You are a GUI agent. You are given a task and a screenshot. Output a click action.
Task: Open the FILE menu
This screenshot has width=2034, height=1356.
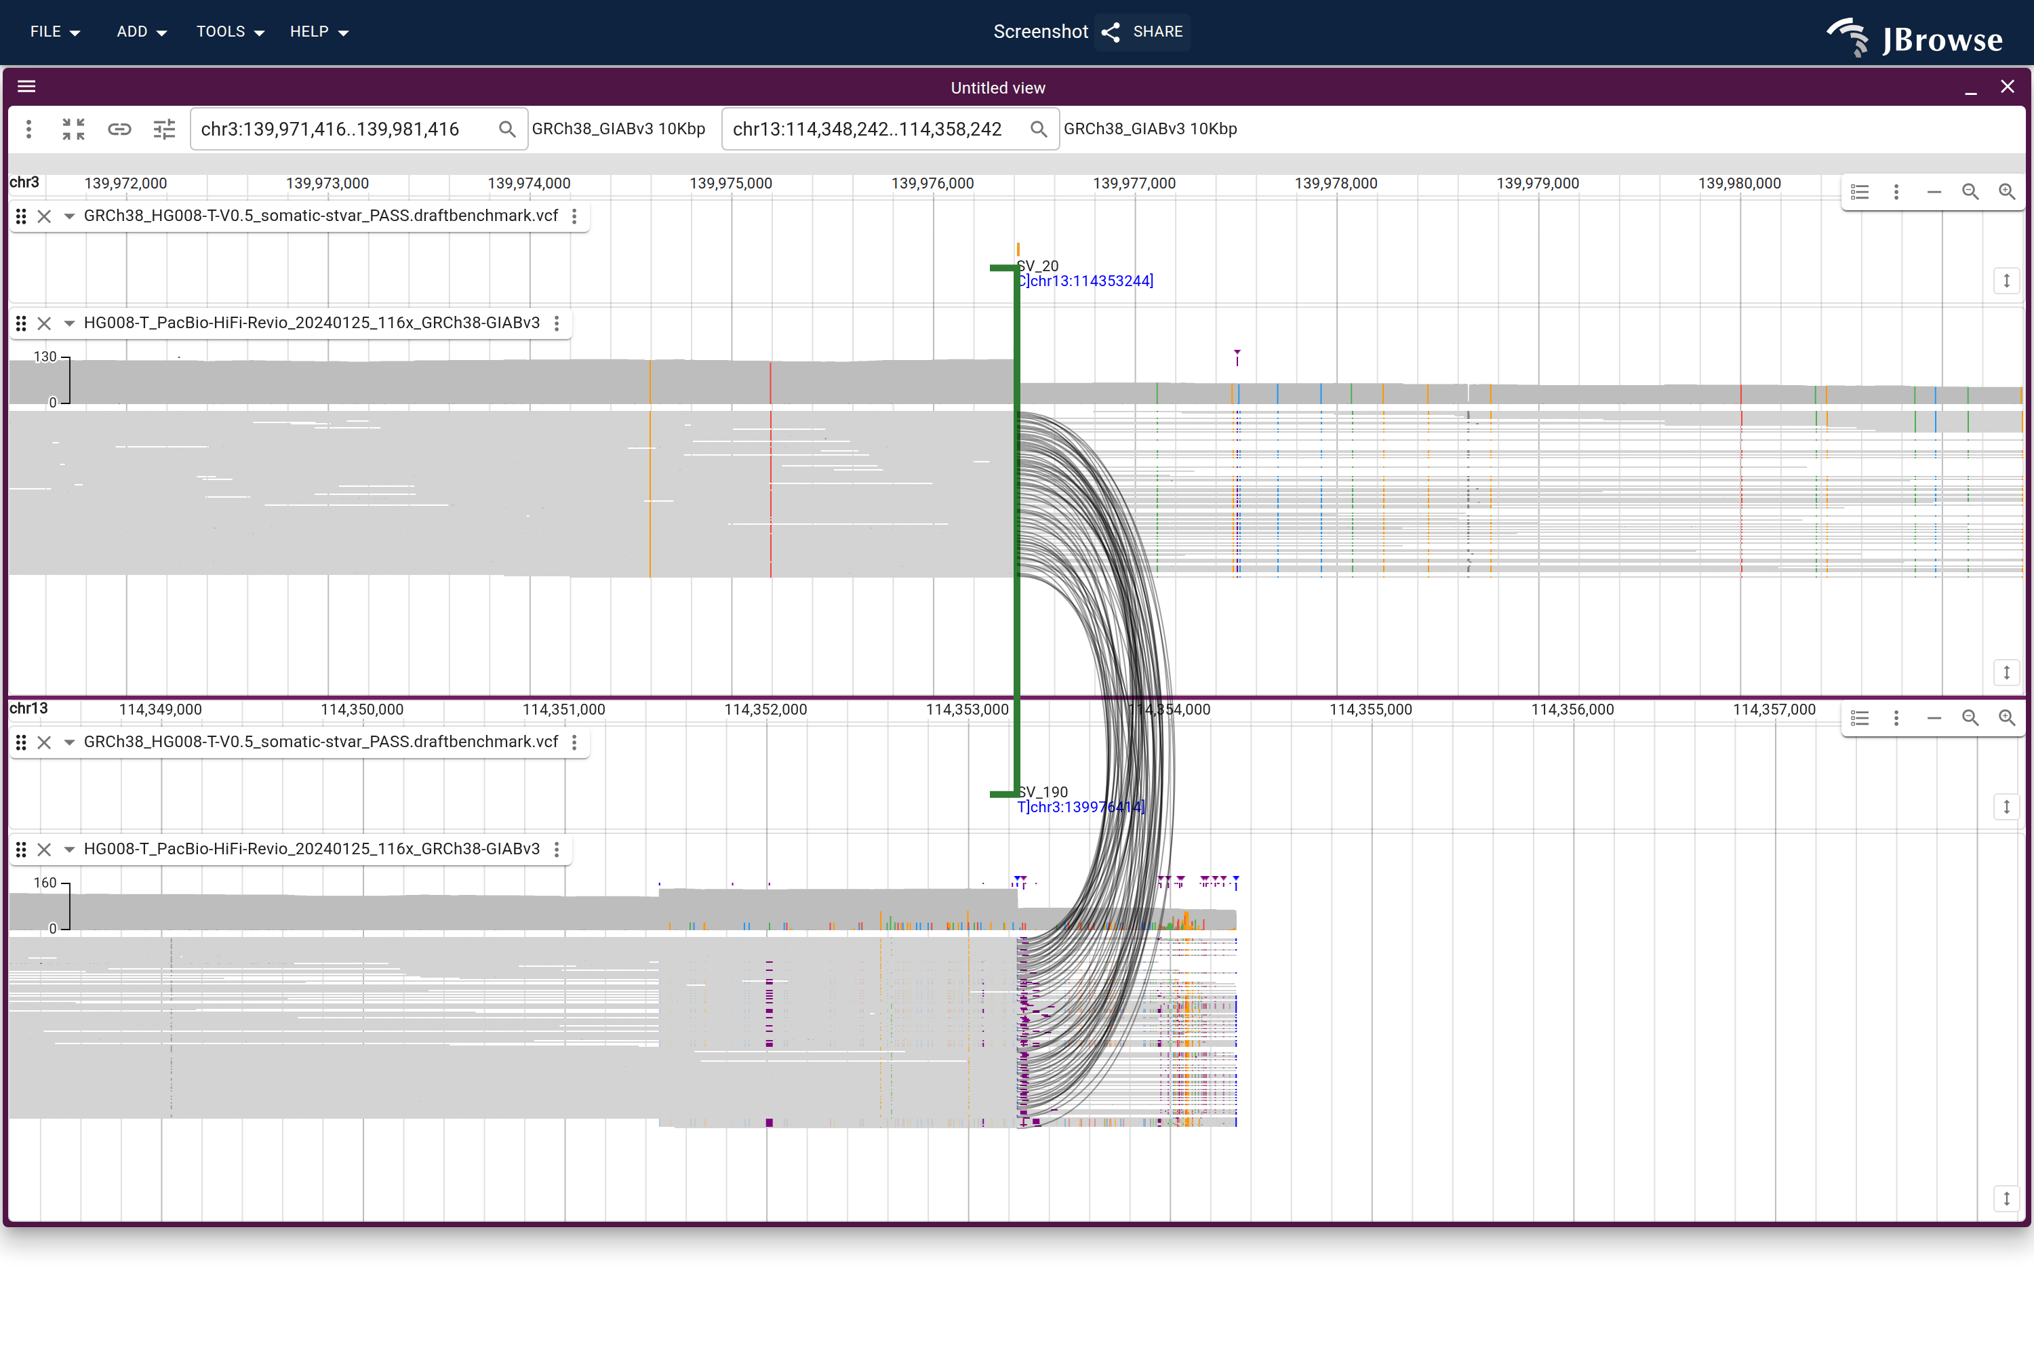56,32
